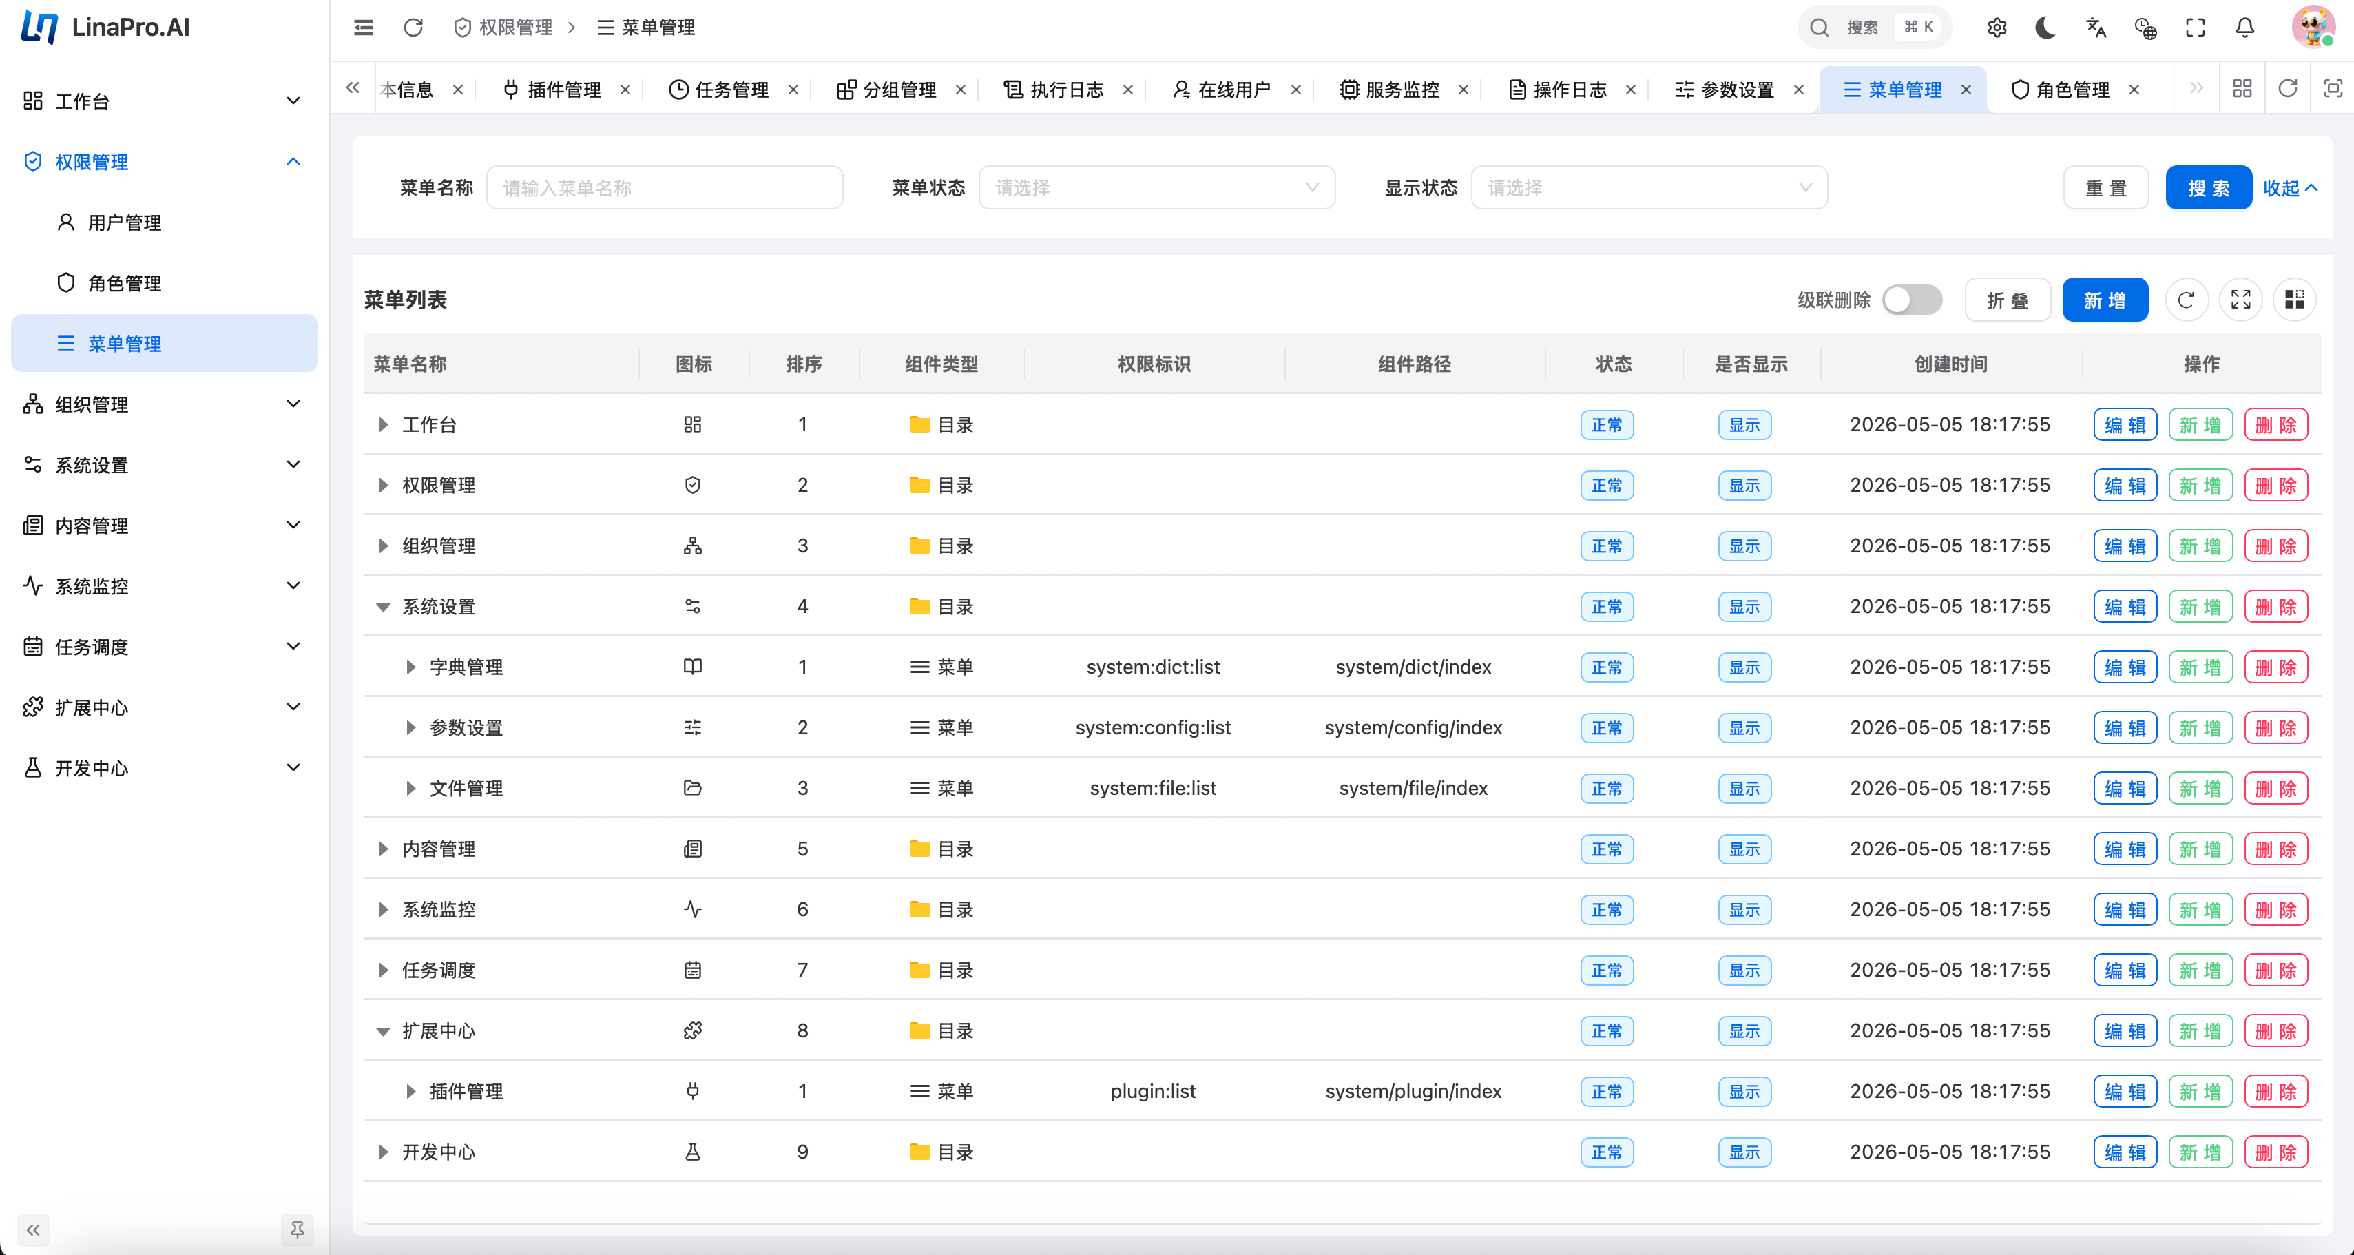
Task: Switch to the 参数设置 tab
Action: (x=1725, y=90)
